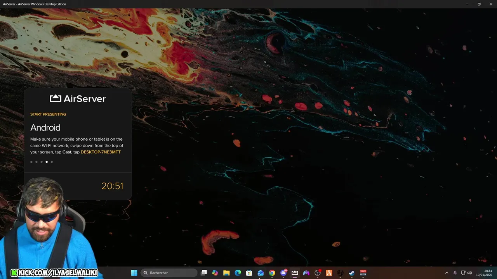The image size is (497, 279).
Task: Launch Copilot from the taskbar
Action: point(215,273)
